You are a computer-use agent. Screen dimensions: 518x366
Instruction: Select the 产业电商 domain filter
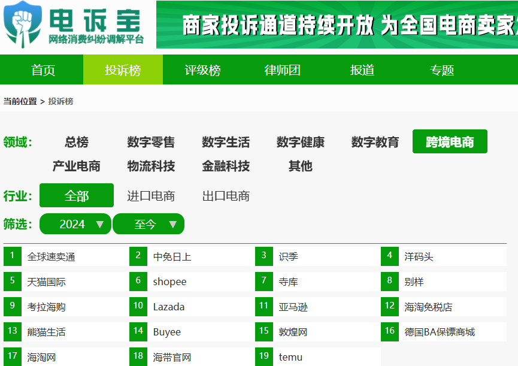(x=76, y=166)
